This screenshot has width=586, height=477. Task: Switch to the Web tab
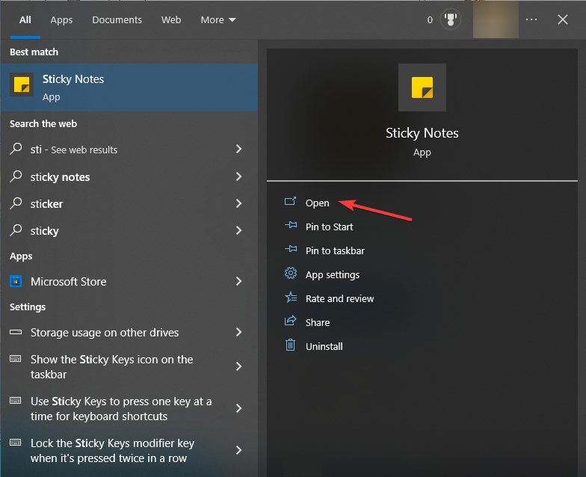pos(171,19)
